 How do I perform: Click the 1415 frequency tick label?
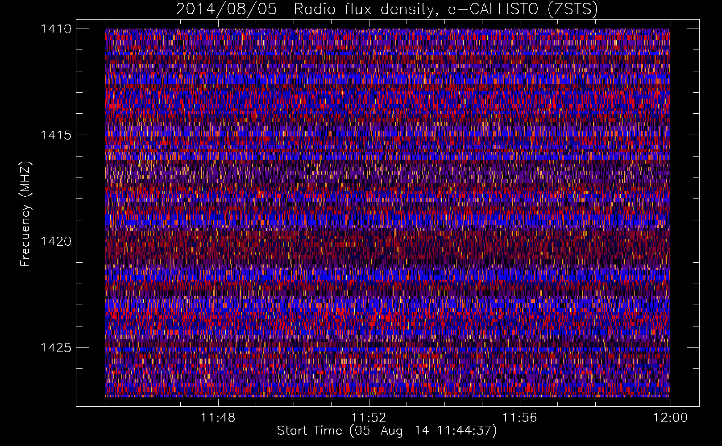point(56,135)
